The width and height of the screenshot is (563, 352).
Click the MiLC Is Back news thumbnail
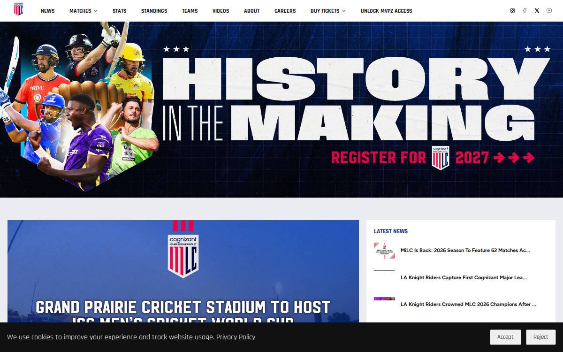point(384,251)
